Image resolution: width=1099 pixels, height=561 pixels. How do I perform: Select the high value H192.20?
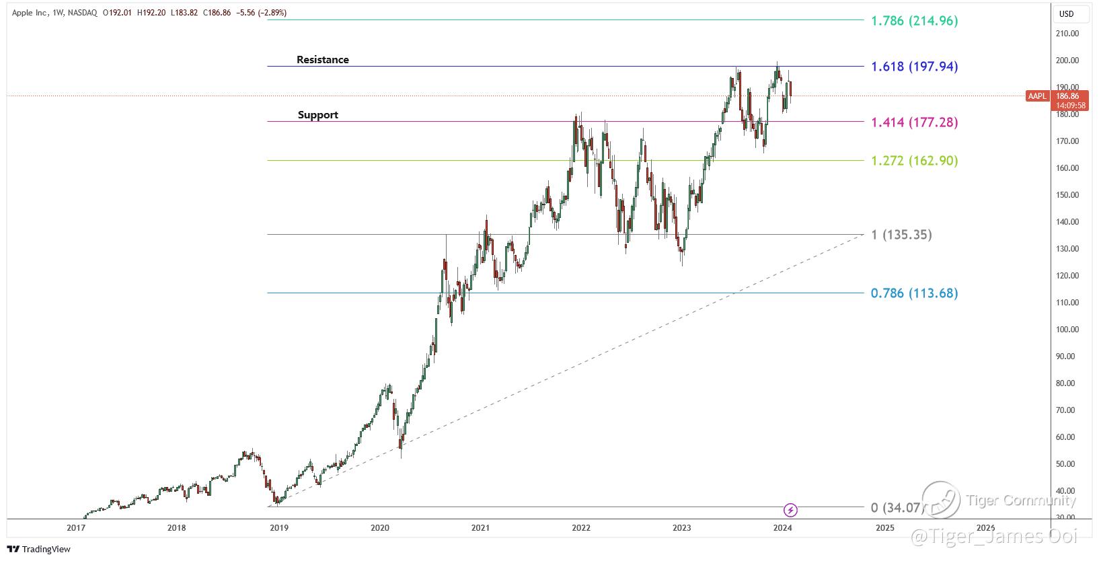coord(151,13)
